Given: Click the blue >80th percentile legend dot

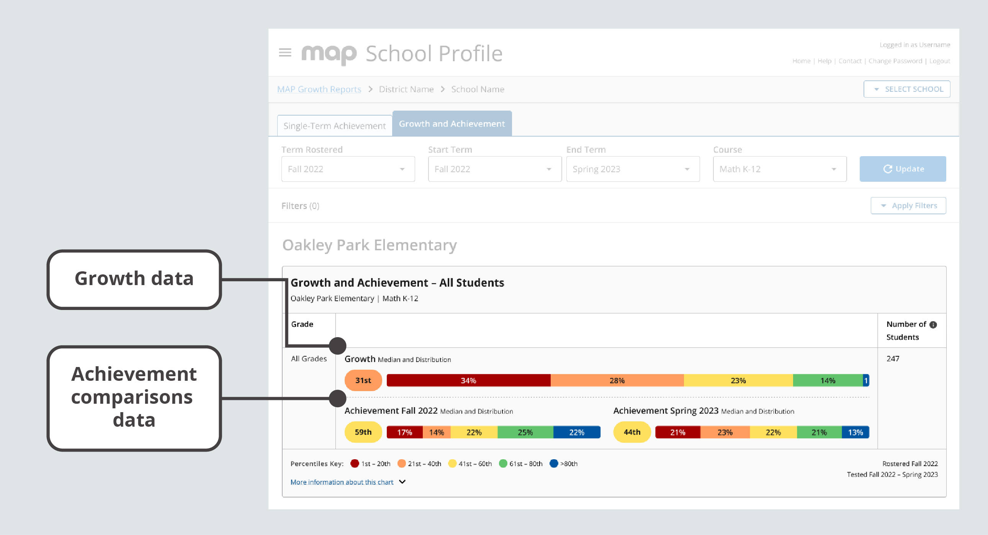Looking at the screenshot, I should pos(553,463).
